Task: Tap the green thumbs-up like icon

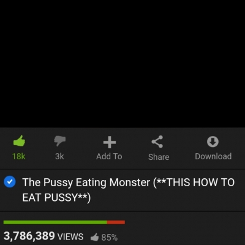Action: (x=19, y=141)
